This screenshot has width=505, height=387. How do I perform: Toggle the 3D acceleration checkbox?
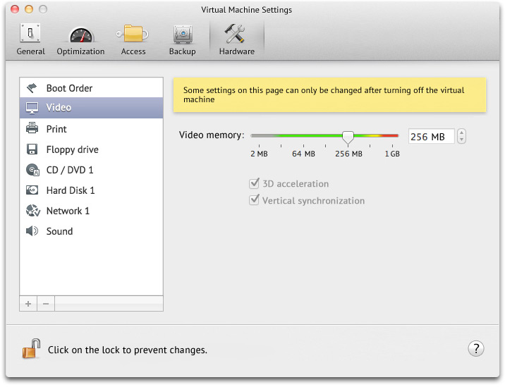[255, 184]
